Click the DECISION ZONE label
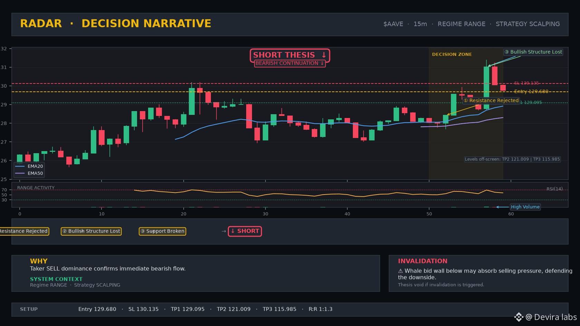The image size is (580, 326). tap(452, 55)
